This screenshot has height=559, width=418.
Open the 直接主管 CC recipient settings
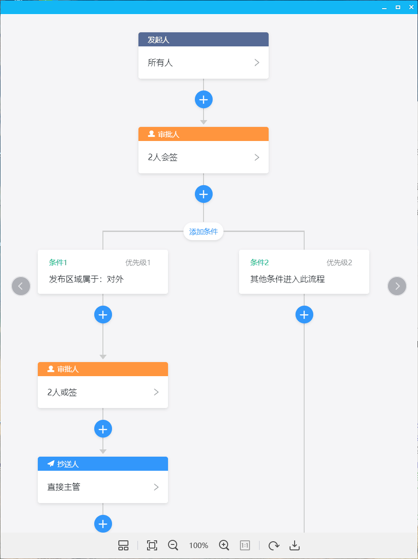(x=156, y=487)
